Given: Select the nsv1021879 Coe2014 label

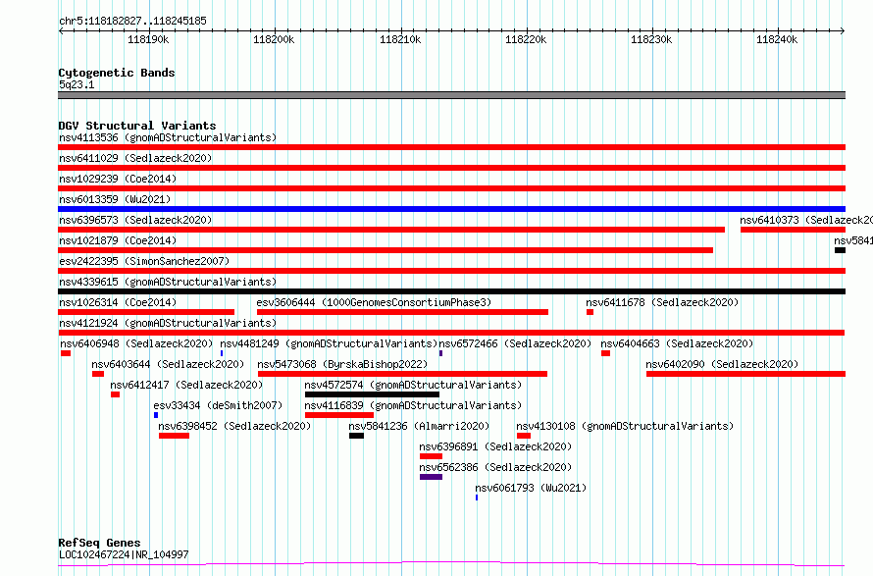Looking at the screenshot, I should coord(118,240).
